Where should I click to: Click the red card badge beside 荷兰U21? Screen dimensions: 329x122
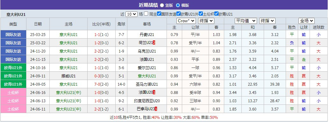pos(154,43)
